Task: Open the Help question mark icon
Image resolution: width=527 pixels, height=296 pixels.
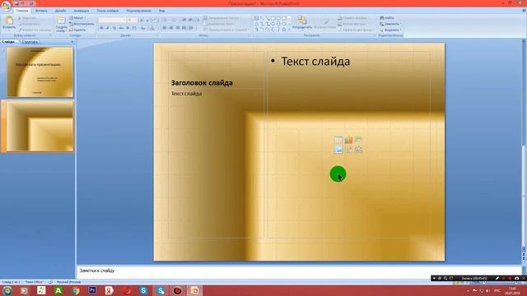Action: coord(524,11)
